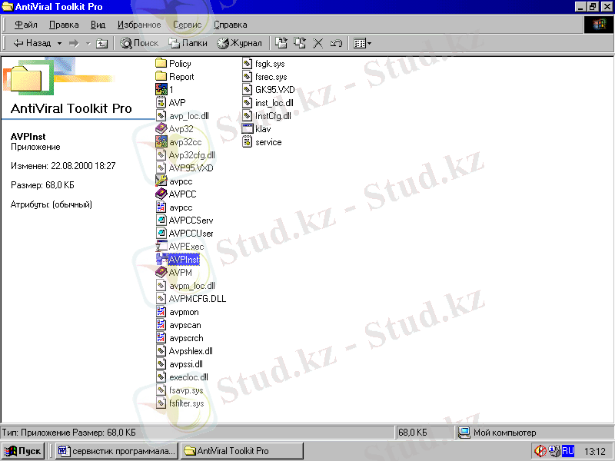This screenshot has height=461, width=615.
Task: Click the forward arrow toolbar button
Action: 74,43
